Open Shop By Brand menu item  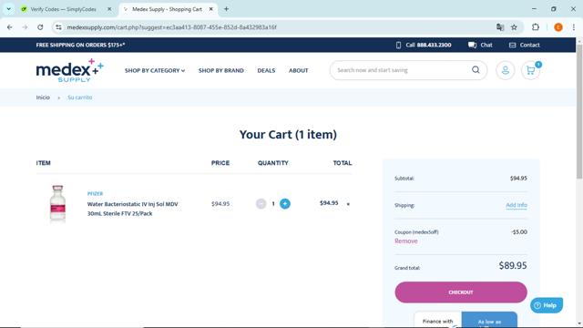220,70
